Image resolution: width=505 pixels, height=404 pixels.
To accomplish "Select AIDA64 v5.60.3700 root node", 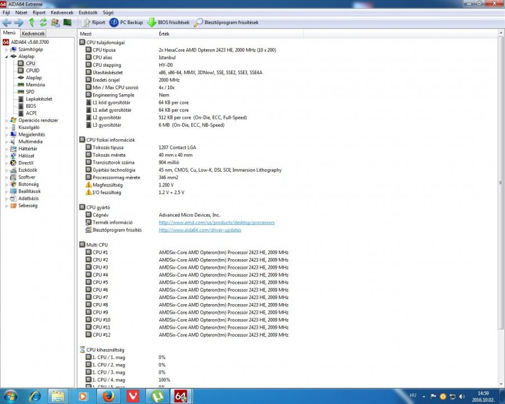I will point(30,42).
